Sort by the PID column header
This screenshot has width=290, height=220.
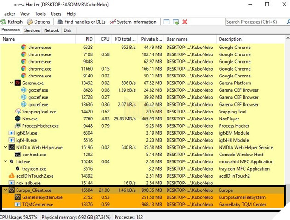88,39
